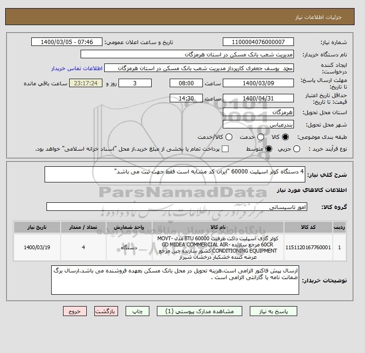Click the deadline date field 1400/03/09
The height and width of the screenshot is (353, 365).
258,83
